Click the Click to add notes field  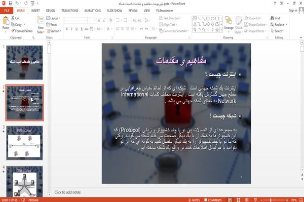[67, 192]
